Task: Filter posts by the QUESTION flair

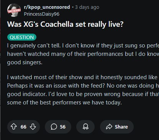Action: (22, 37)
